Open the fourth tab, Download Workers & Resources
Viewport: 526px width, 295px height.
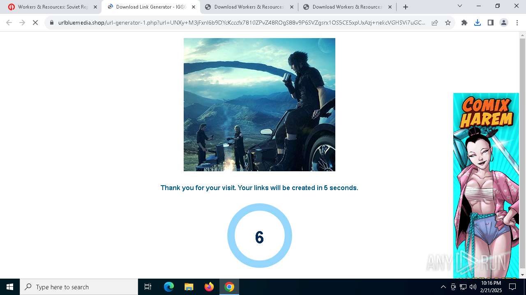pyautogui.click(x=347, y=7)
